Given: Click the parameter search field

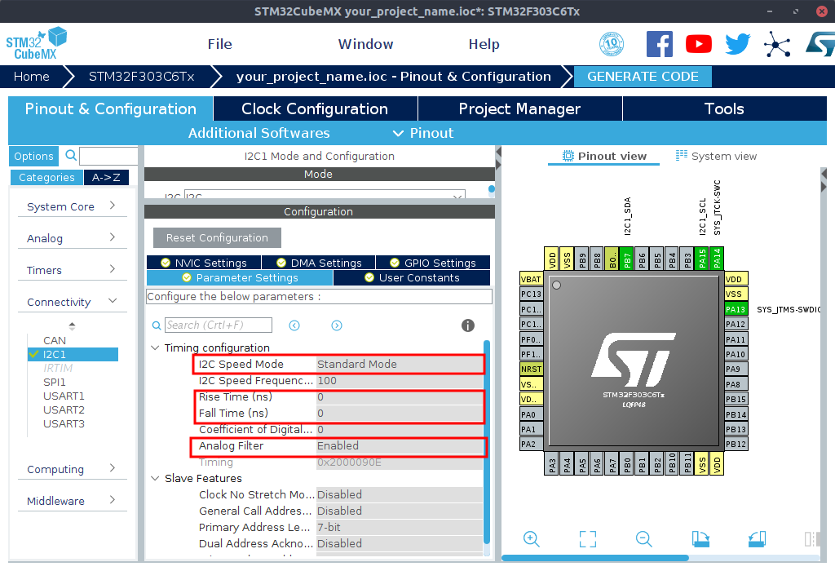Looking at the screenshot, I should [219, 325].
